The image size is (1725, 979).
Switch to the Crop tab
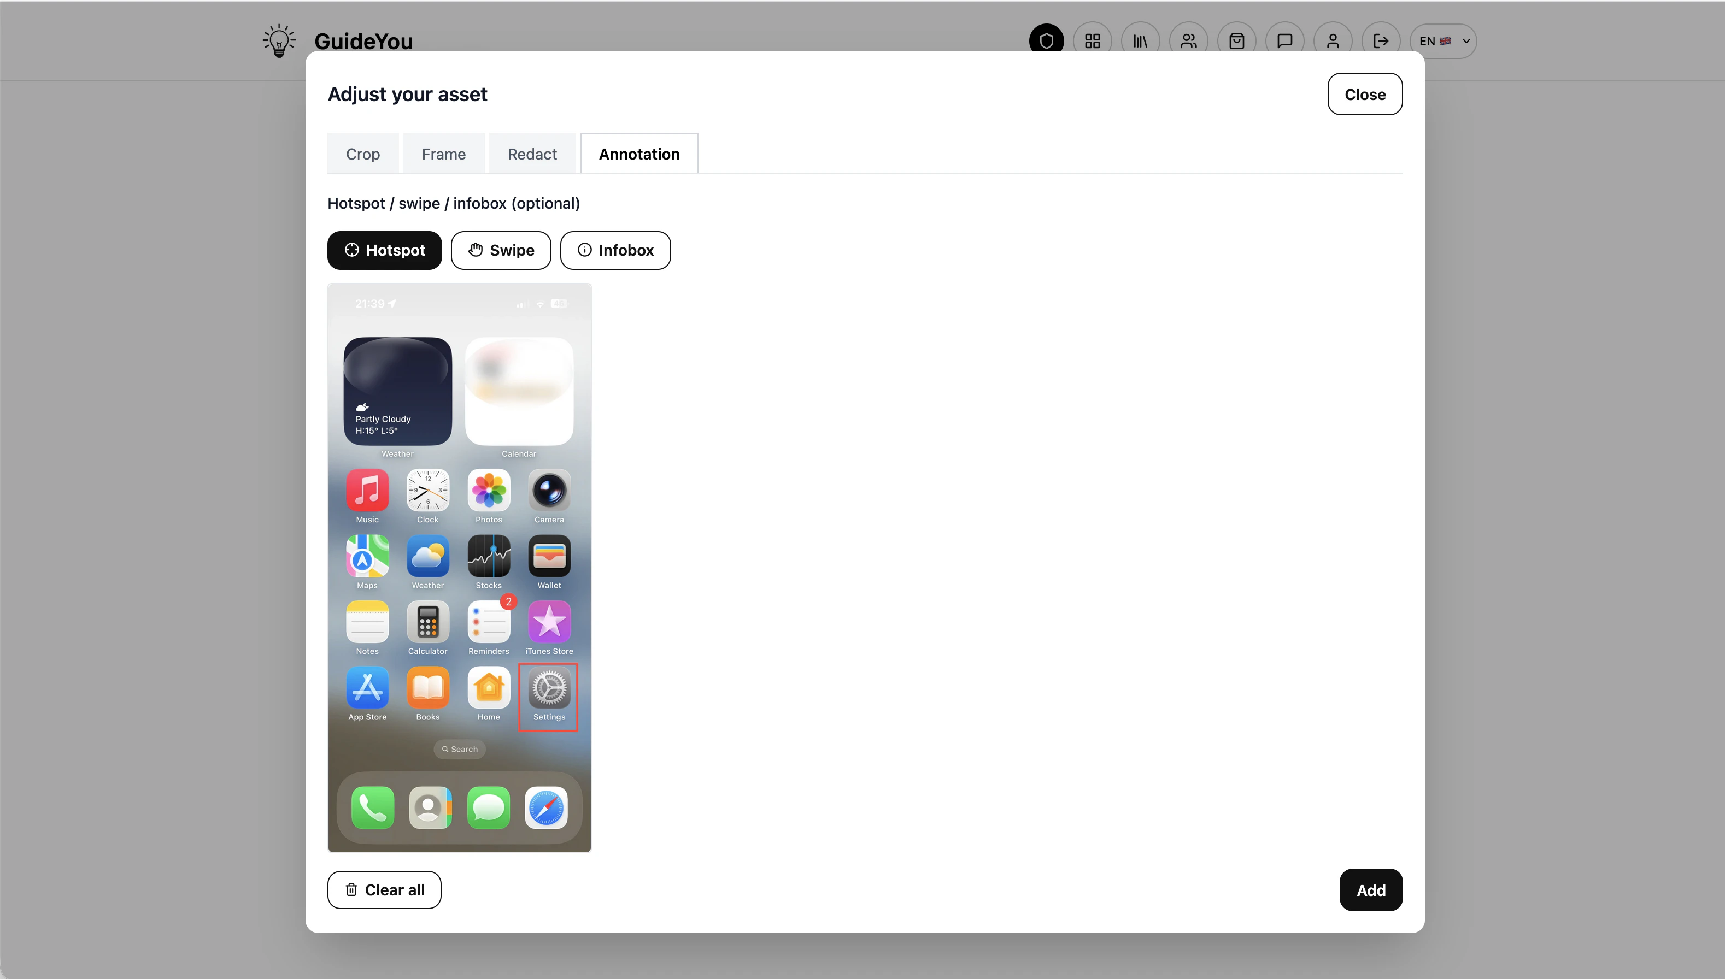[x=362, y=154]
